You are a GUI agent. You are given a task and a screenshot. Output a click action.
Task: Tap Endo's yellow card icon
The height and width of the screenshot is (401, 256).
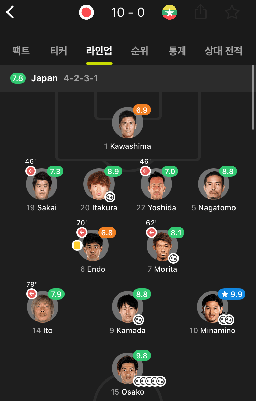point(77,245)
